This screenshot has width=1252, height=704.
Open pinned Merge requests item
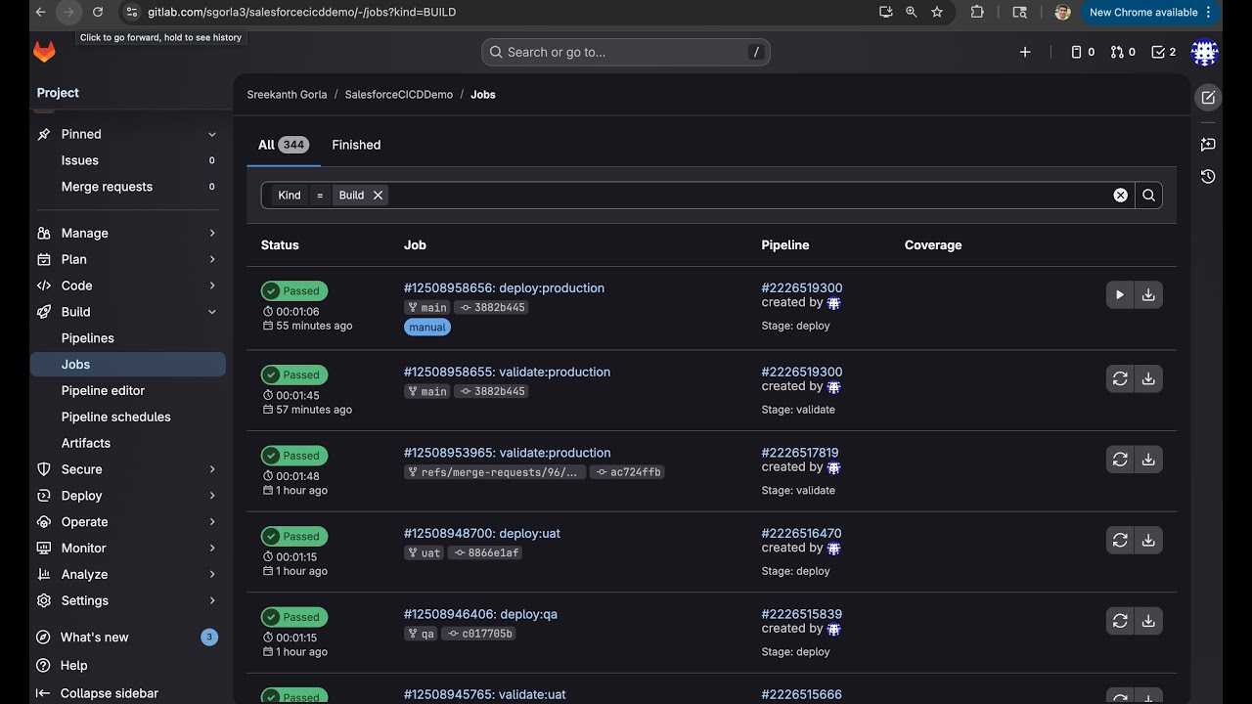128,187
